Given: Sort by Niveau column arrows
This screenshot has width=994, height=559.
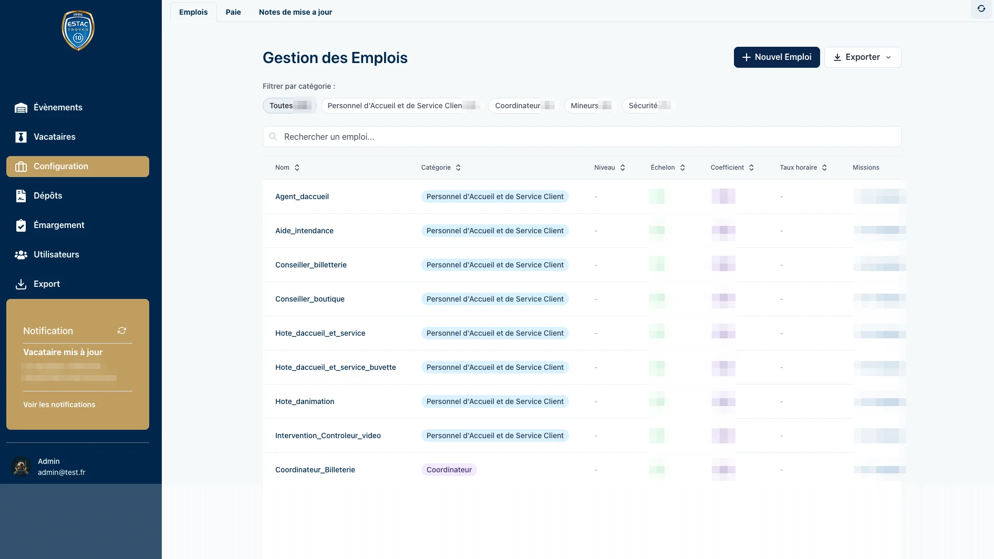Looking at the screenshot, I should 623,168.
